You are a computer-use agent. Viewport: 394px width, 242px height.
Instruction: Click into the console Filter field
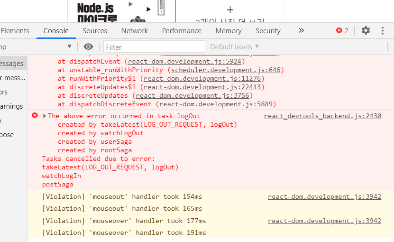pos(155,47)
